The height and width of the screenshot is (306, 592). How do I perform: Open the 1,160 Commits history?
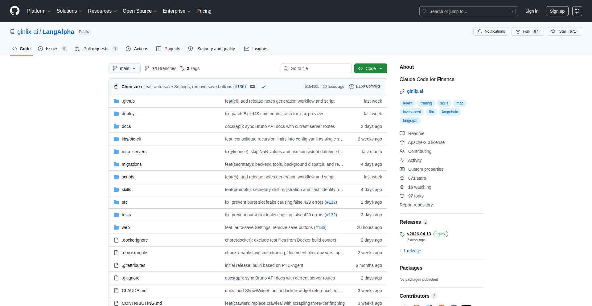click(365, 87)
